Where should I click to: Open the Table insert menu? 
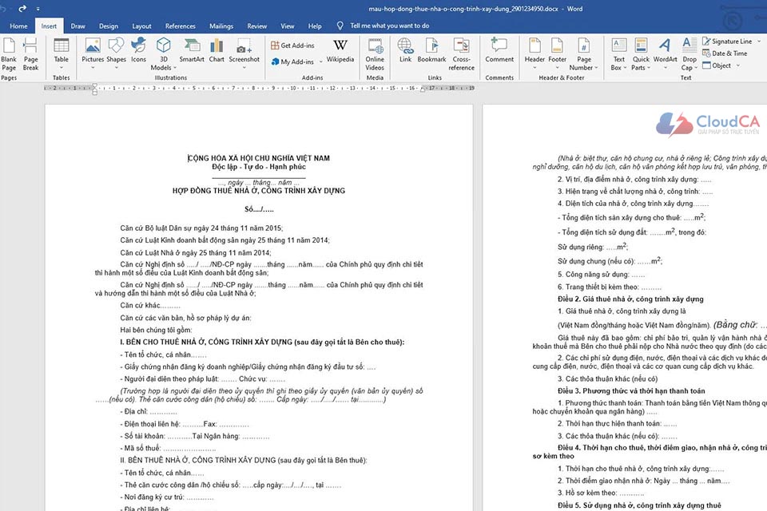pyautogui.click(x=62, y=53)
